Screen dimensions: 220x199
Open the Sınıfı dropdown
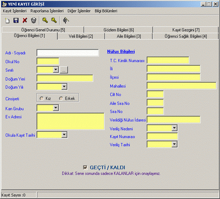tap(56, 69)
